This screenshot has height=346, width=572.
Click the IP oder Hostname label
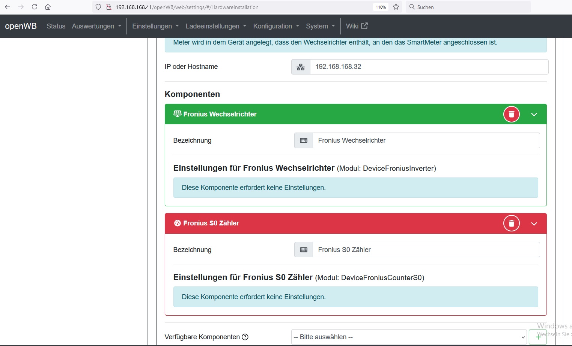tap(191, 67)
